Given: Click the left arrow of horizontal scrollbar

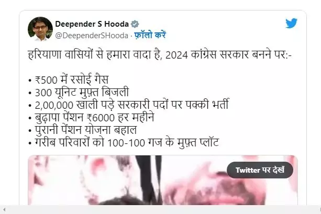Looking at the screenshot, I should [4, 210].
